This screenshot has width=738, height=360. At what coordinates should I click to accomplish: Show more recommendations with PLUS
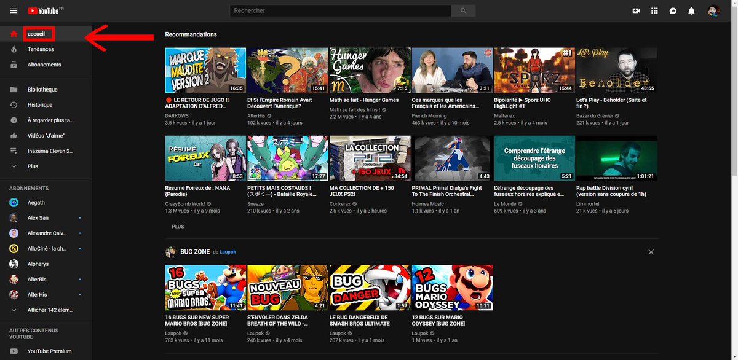pos(178,227)
